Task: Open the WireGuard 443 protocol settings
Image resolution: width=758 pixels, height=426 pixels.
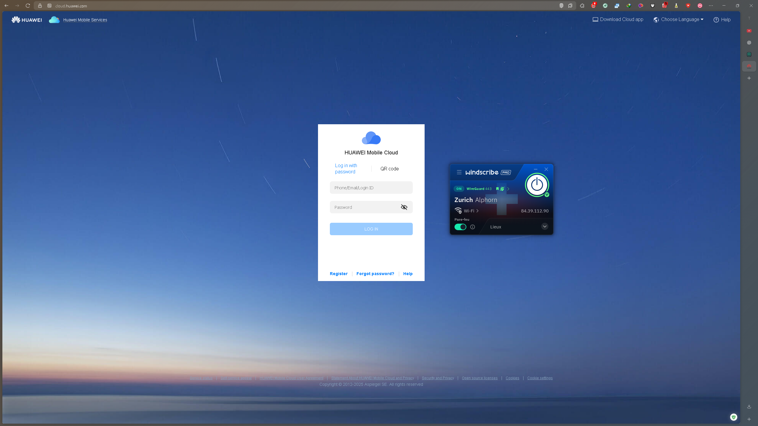Action: click(x=479, y=189)
